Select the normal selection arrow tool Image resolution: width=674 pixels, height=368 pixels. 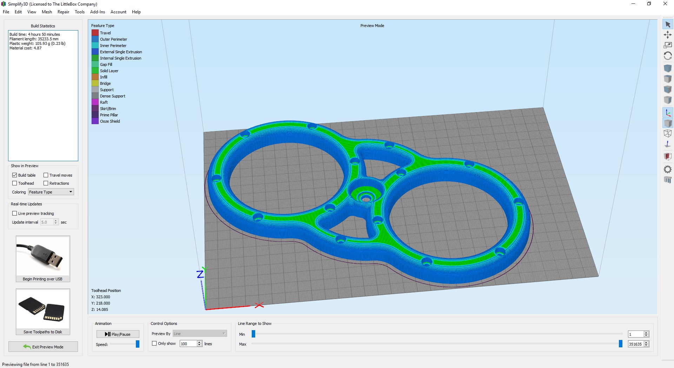pyautogui.click(x=668, y=25)
